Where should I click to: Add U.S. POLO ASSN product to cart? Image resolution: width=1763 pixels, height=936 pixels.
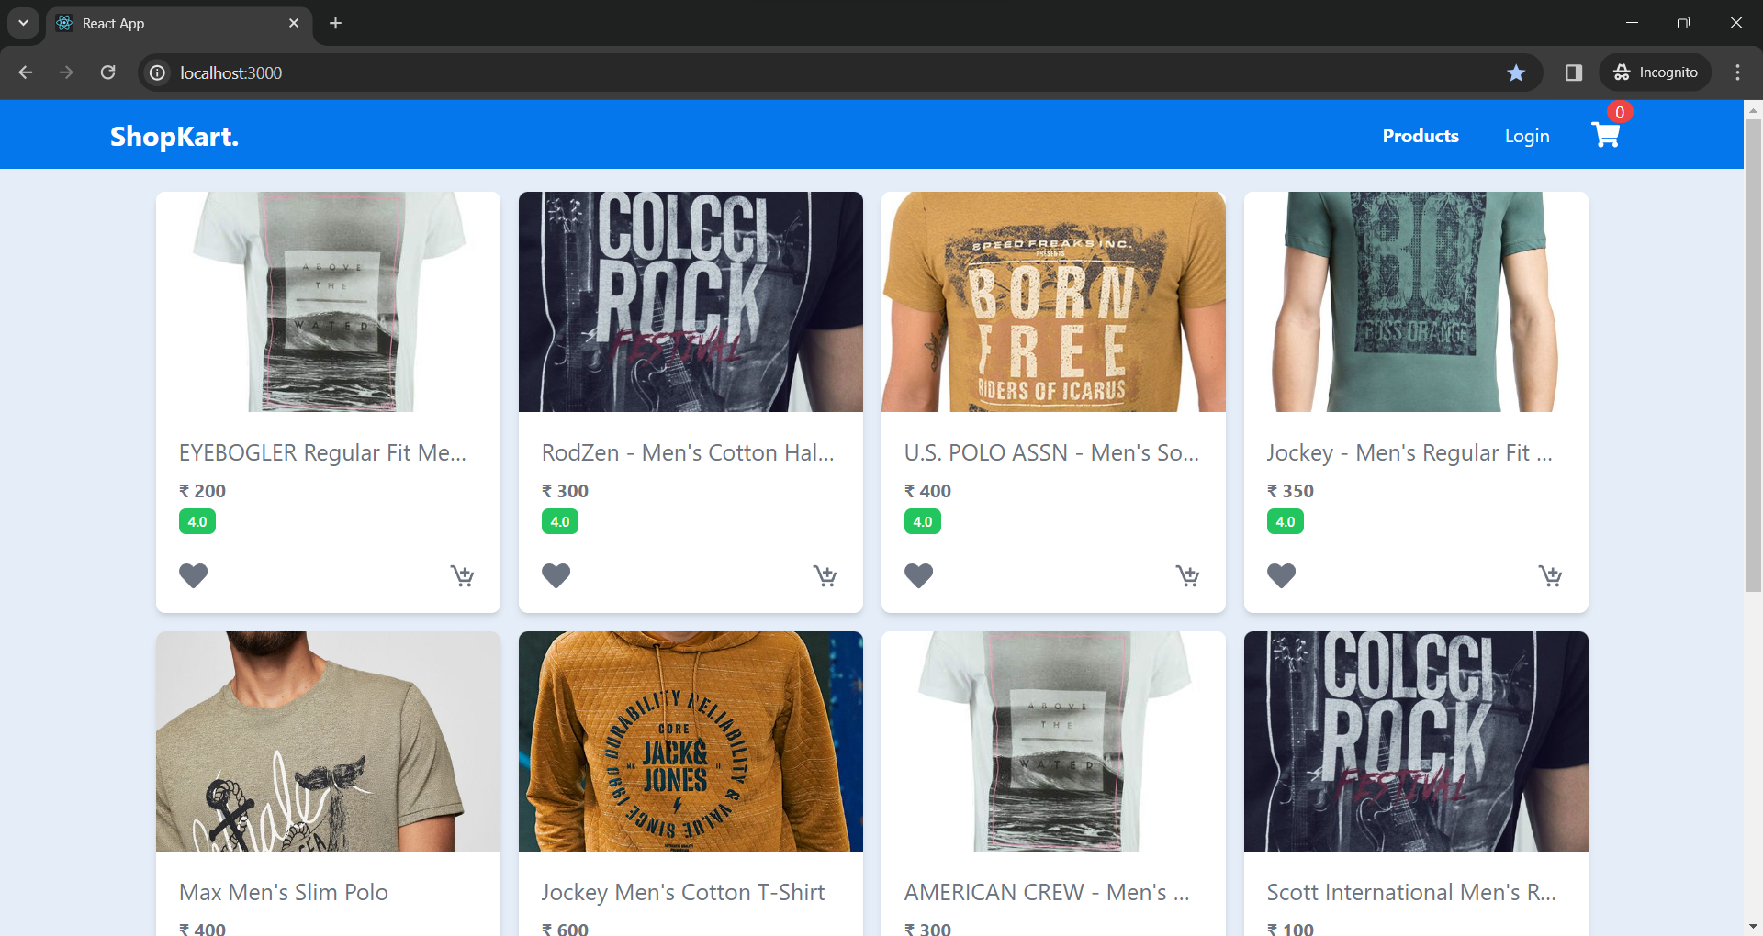point(1187,575)
